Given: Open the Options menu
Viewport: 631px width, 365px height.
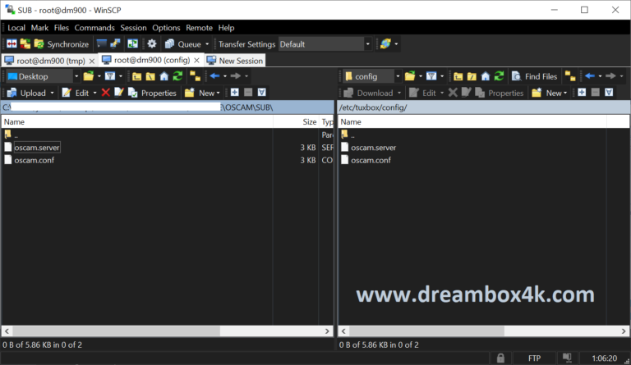Looking at the screenshot, I should (x=166, y=28).
